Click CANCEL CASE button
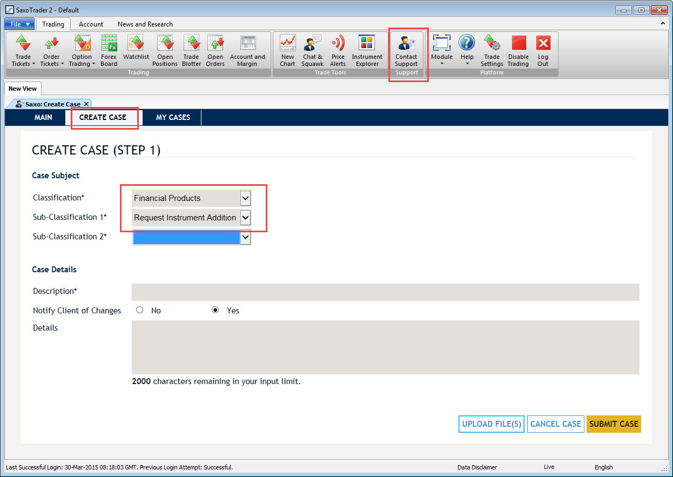 tap(555, 424)
